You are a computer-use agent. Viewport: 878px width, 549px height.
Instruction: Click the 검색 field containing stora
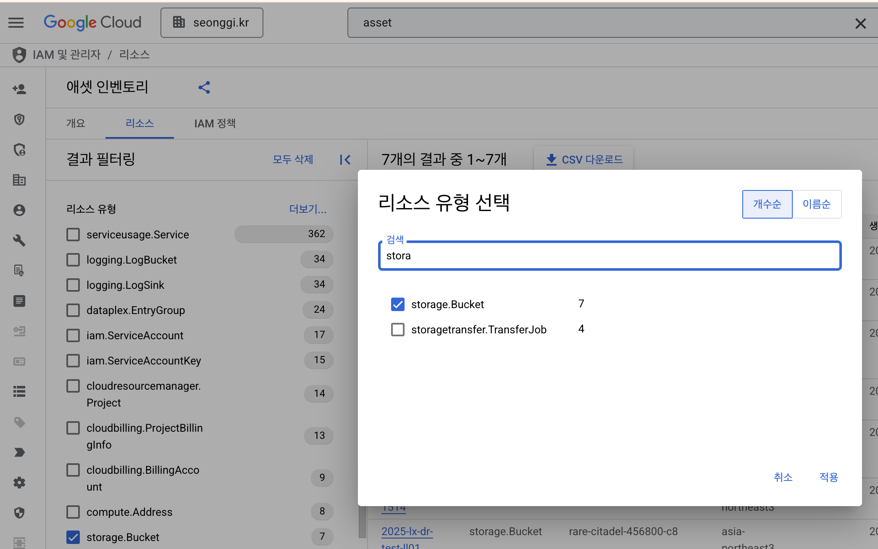[x=609, y=256]
